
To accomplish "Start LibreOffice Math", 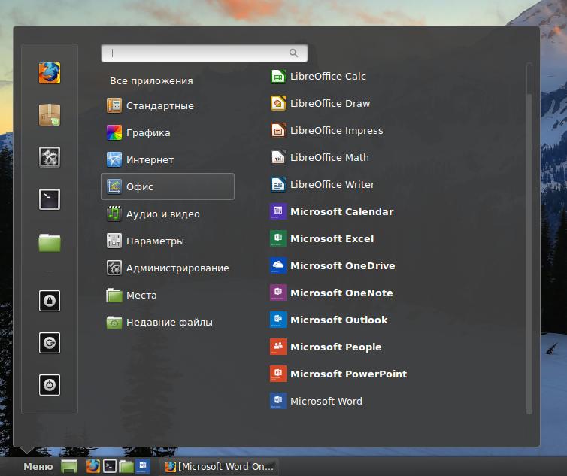I will pos(320,158).
